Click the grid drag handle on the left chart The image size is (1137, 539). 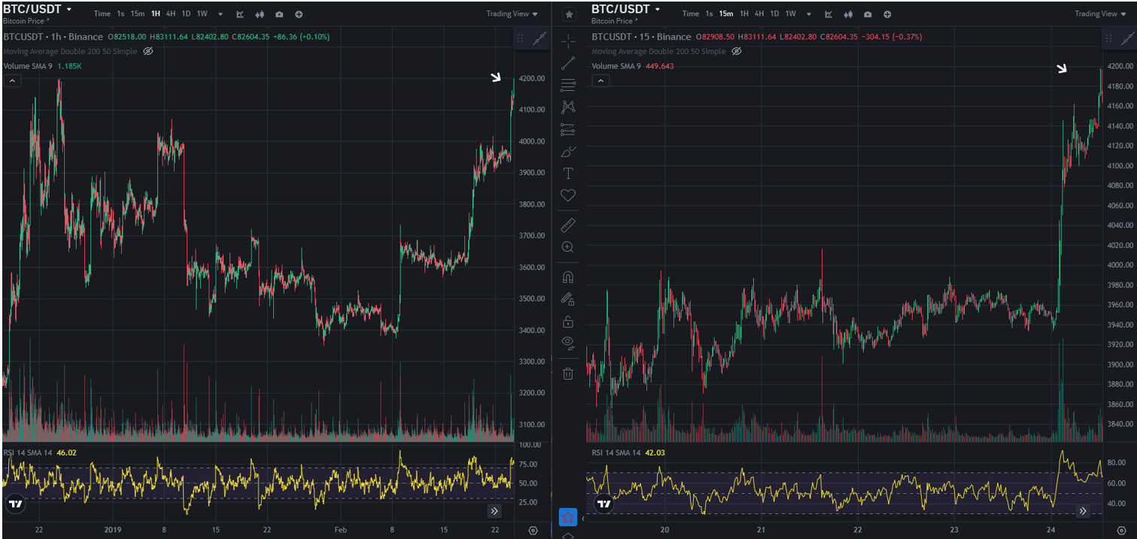[x=520, y=39]
